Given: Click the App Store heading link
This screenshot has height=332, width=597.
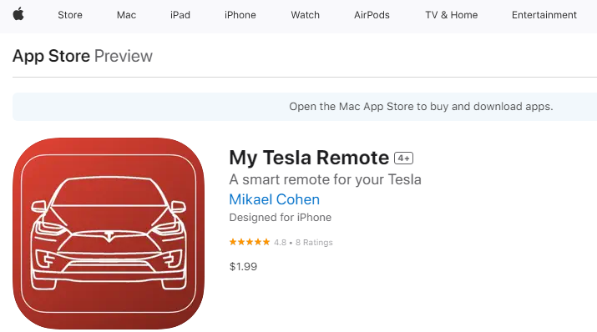Looking at the screenshot, I should tap(52, 56).
